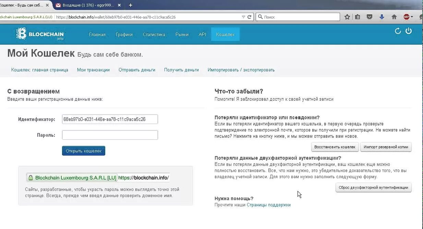Open bookmarks list icon in toolbar
423x229 pixels.
(x=358, y=17)
